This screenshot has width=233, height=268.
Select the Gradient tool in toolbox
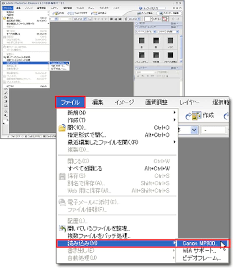click(6, 101)
